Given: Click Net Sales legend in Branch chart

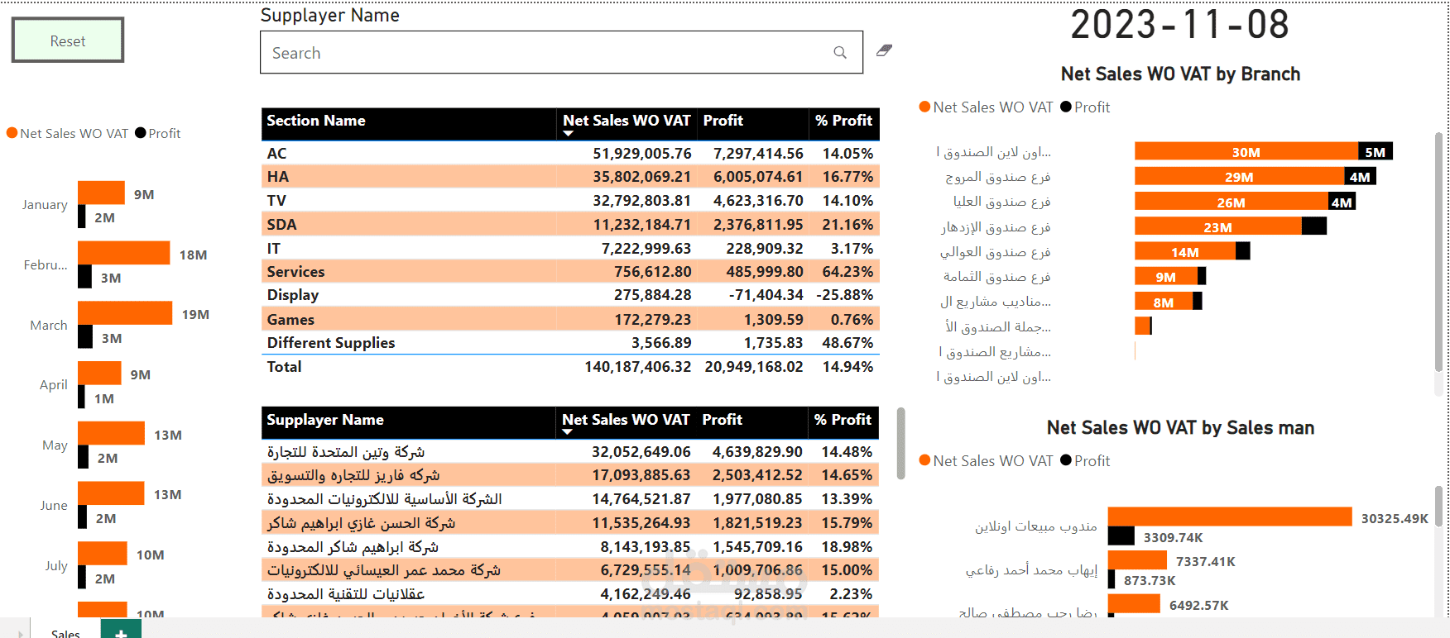Looking at the screenshot, I should coord(987,107).
